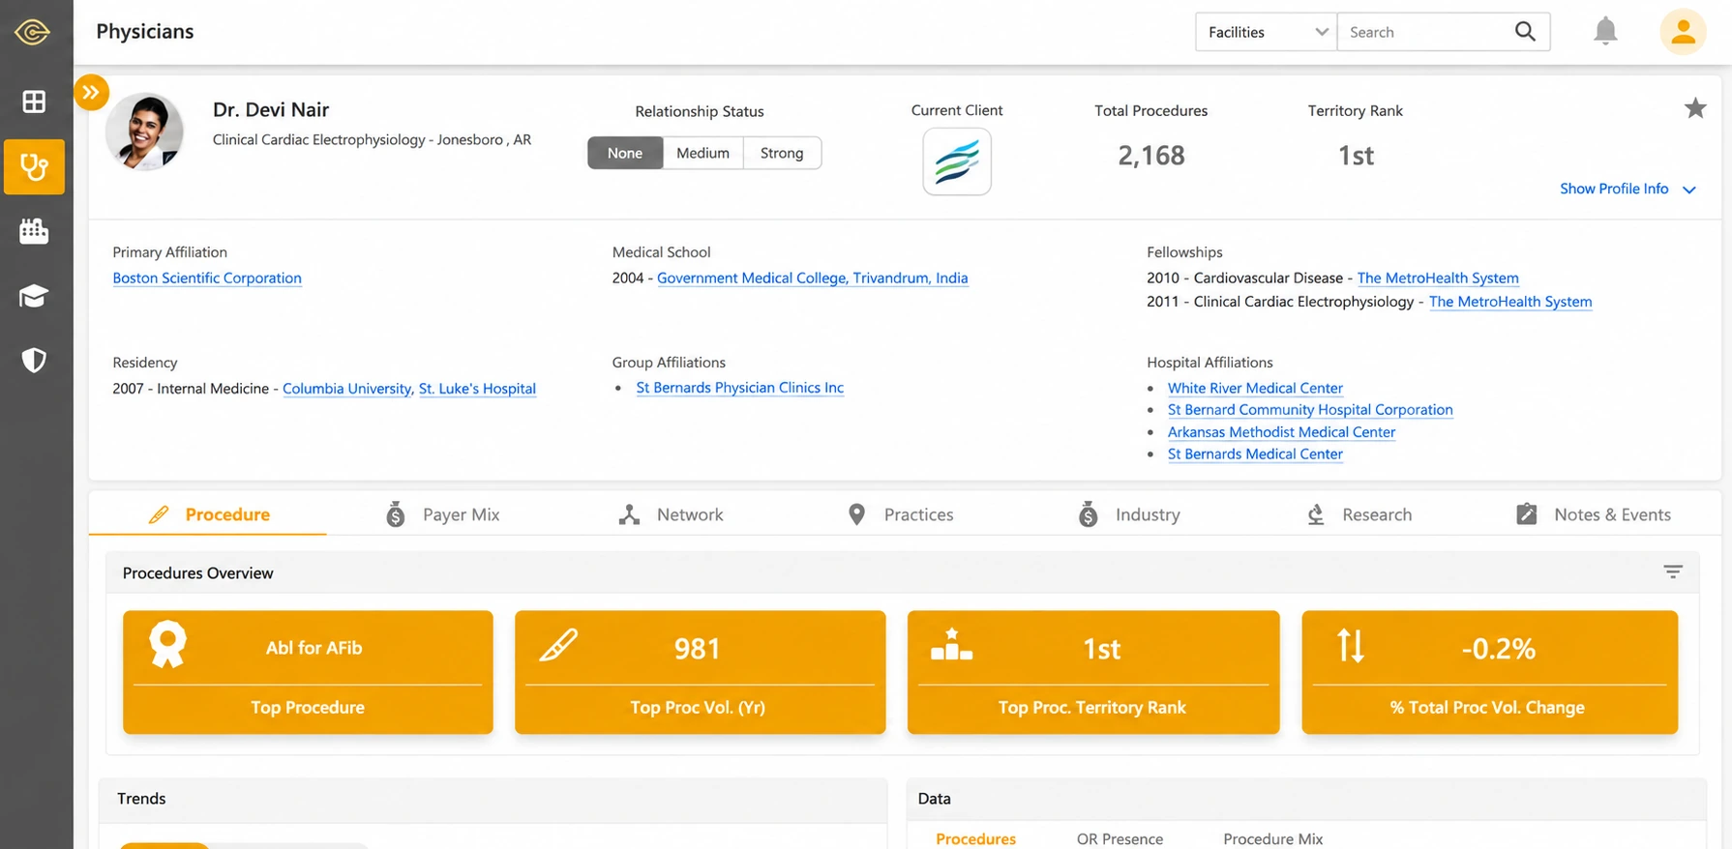
Task: Open Columbia University, St. Luke's Hospital link
Action: (x=409, y=388)
